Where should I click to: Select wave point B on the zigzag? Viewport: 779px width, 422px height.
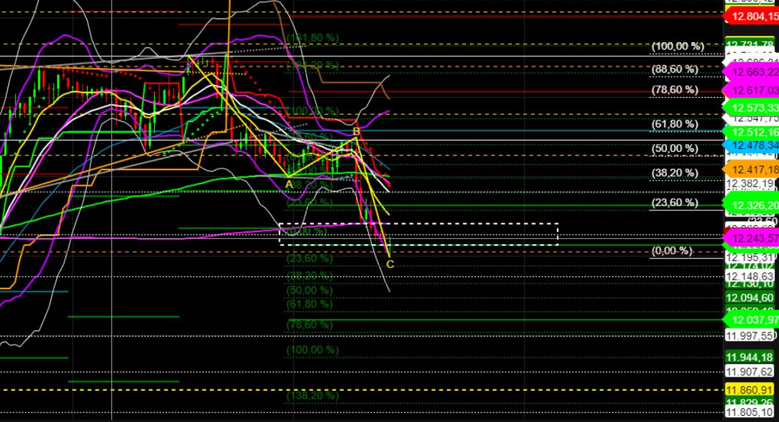(356, 131)
